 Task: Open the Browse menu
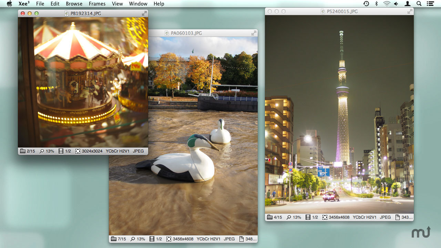tap(74, 4)
